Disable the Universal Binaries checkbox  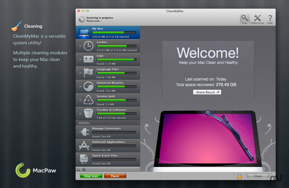tap(80, 87)
